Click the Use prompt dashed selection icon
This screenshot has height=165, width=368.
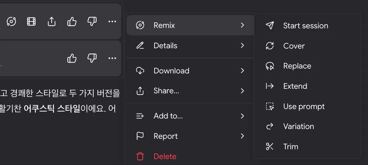point(270,106)
